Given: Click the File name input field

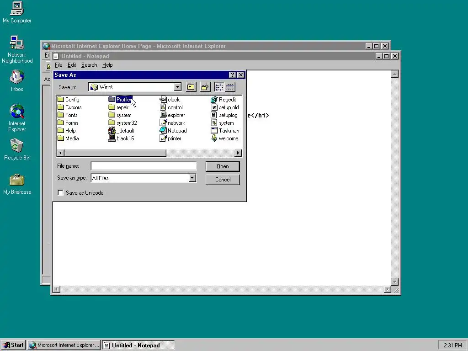Looking at the screenshot, I should click(144, 166).
